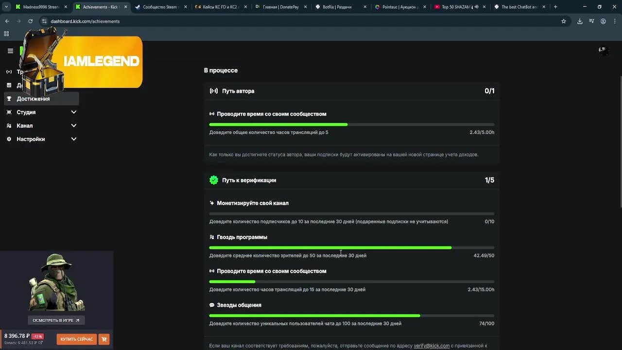This screenshot has width=622, height=350.
Task: Click the trophy icon beside Достижения
Action: click(9, 99)
